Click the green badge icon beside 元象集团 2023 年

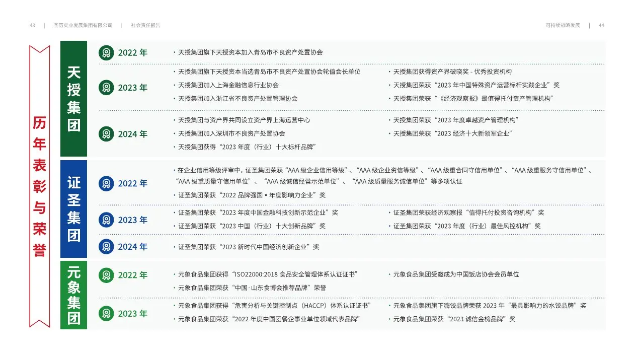(106, 313)
